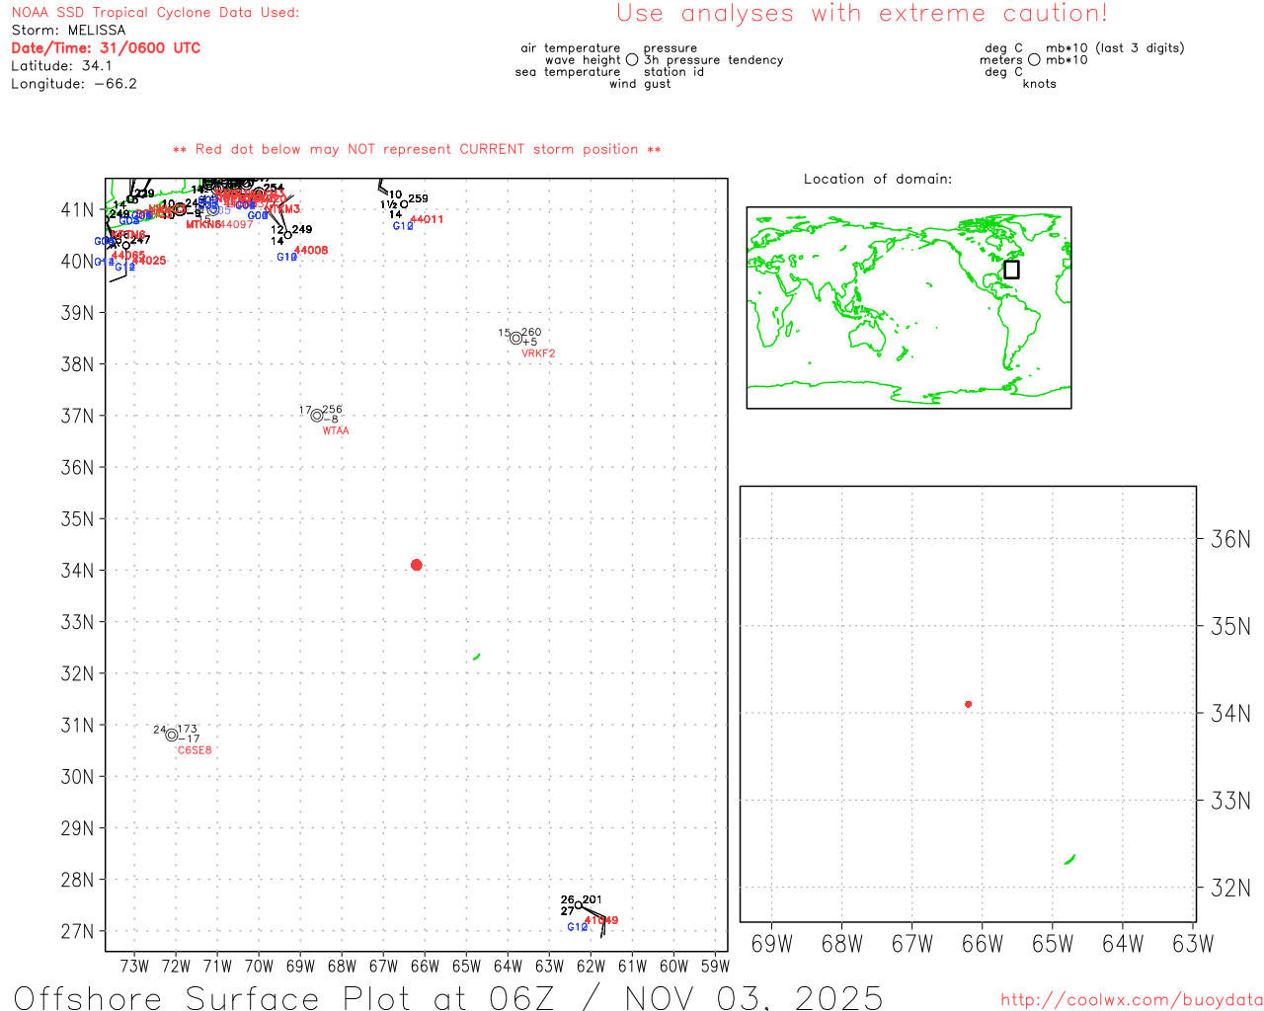This screenshot has height=1011, width=1264.
Task: Click the red Date/Time 31/0600 UTC text
Action: 106,48
